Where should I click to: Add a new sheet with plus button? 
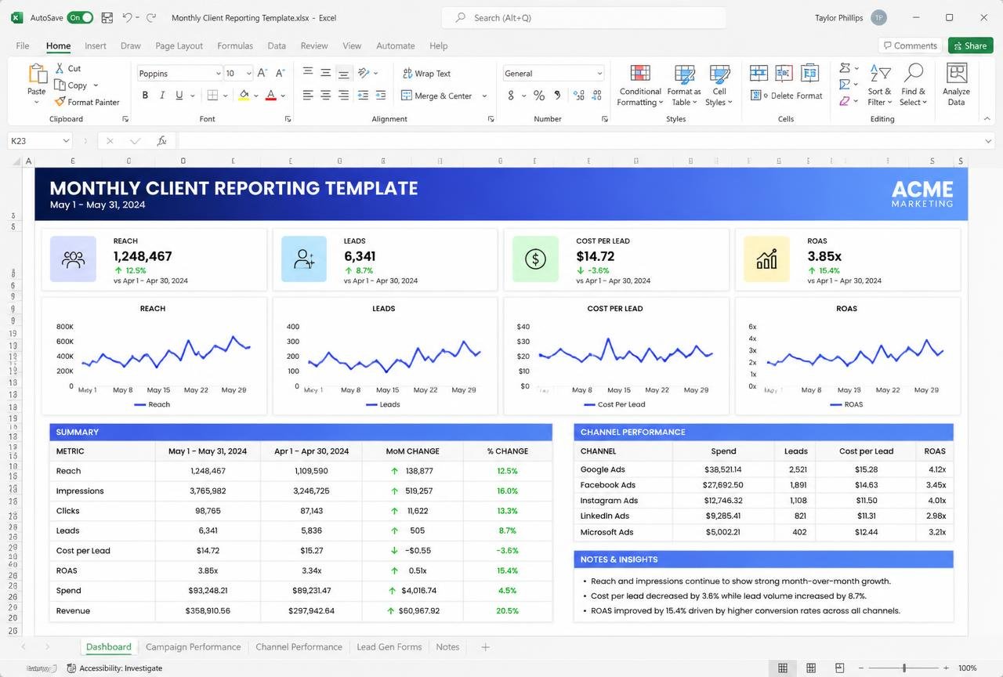tap(485, 647)
